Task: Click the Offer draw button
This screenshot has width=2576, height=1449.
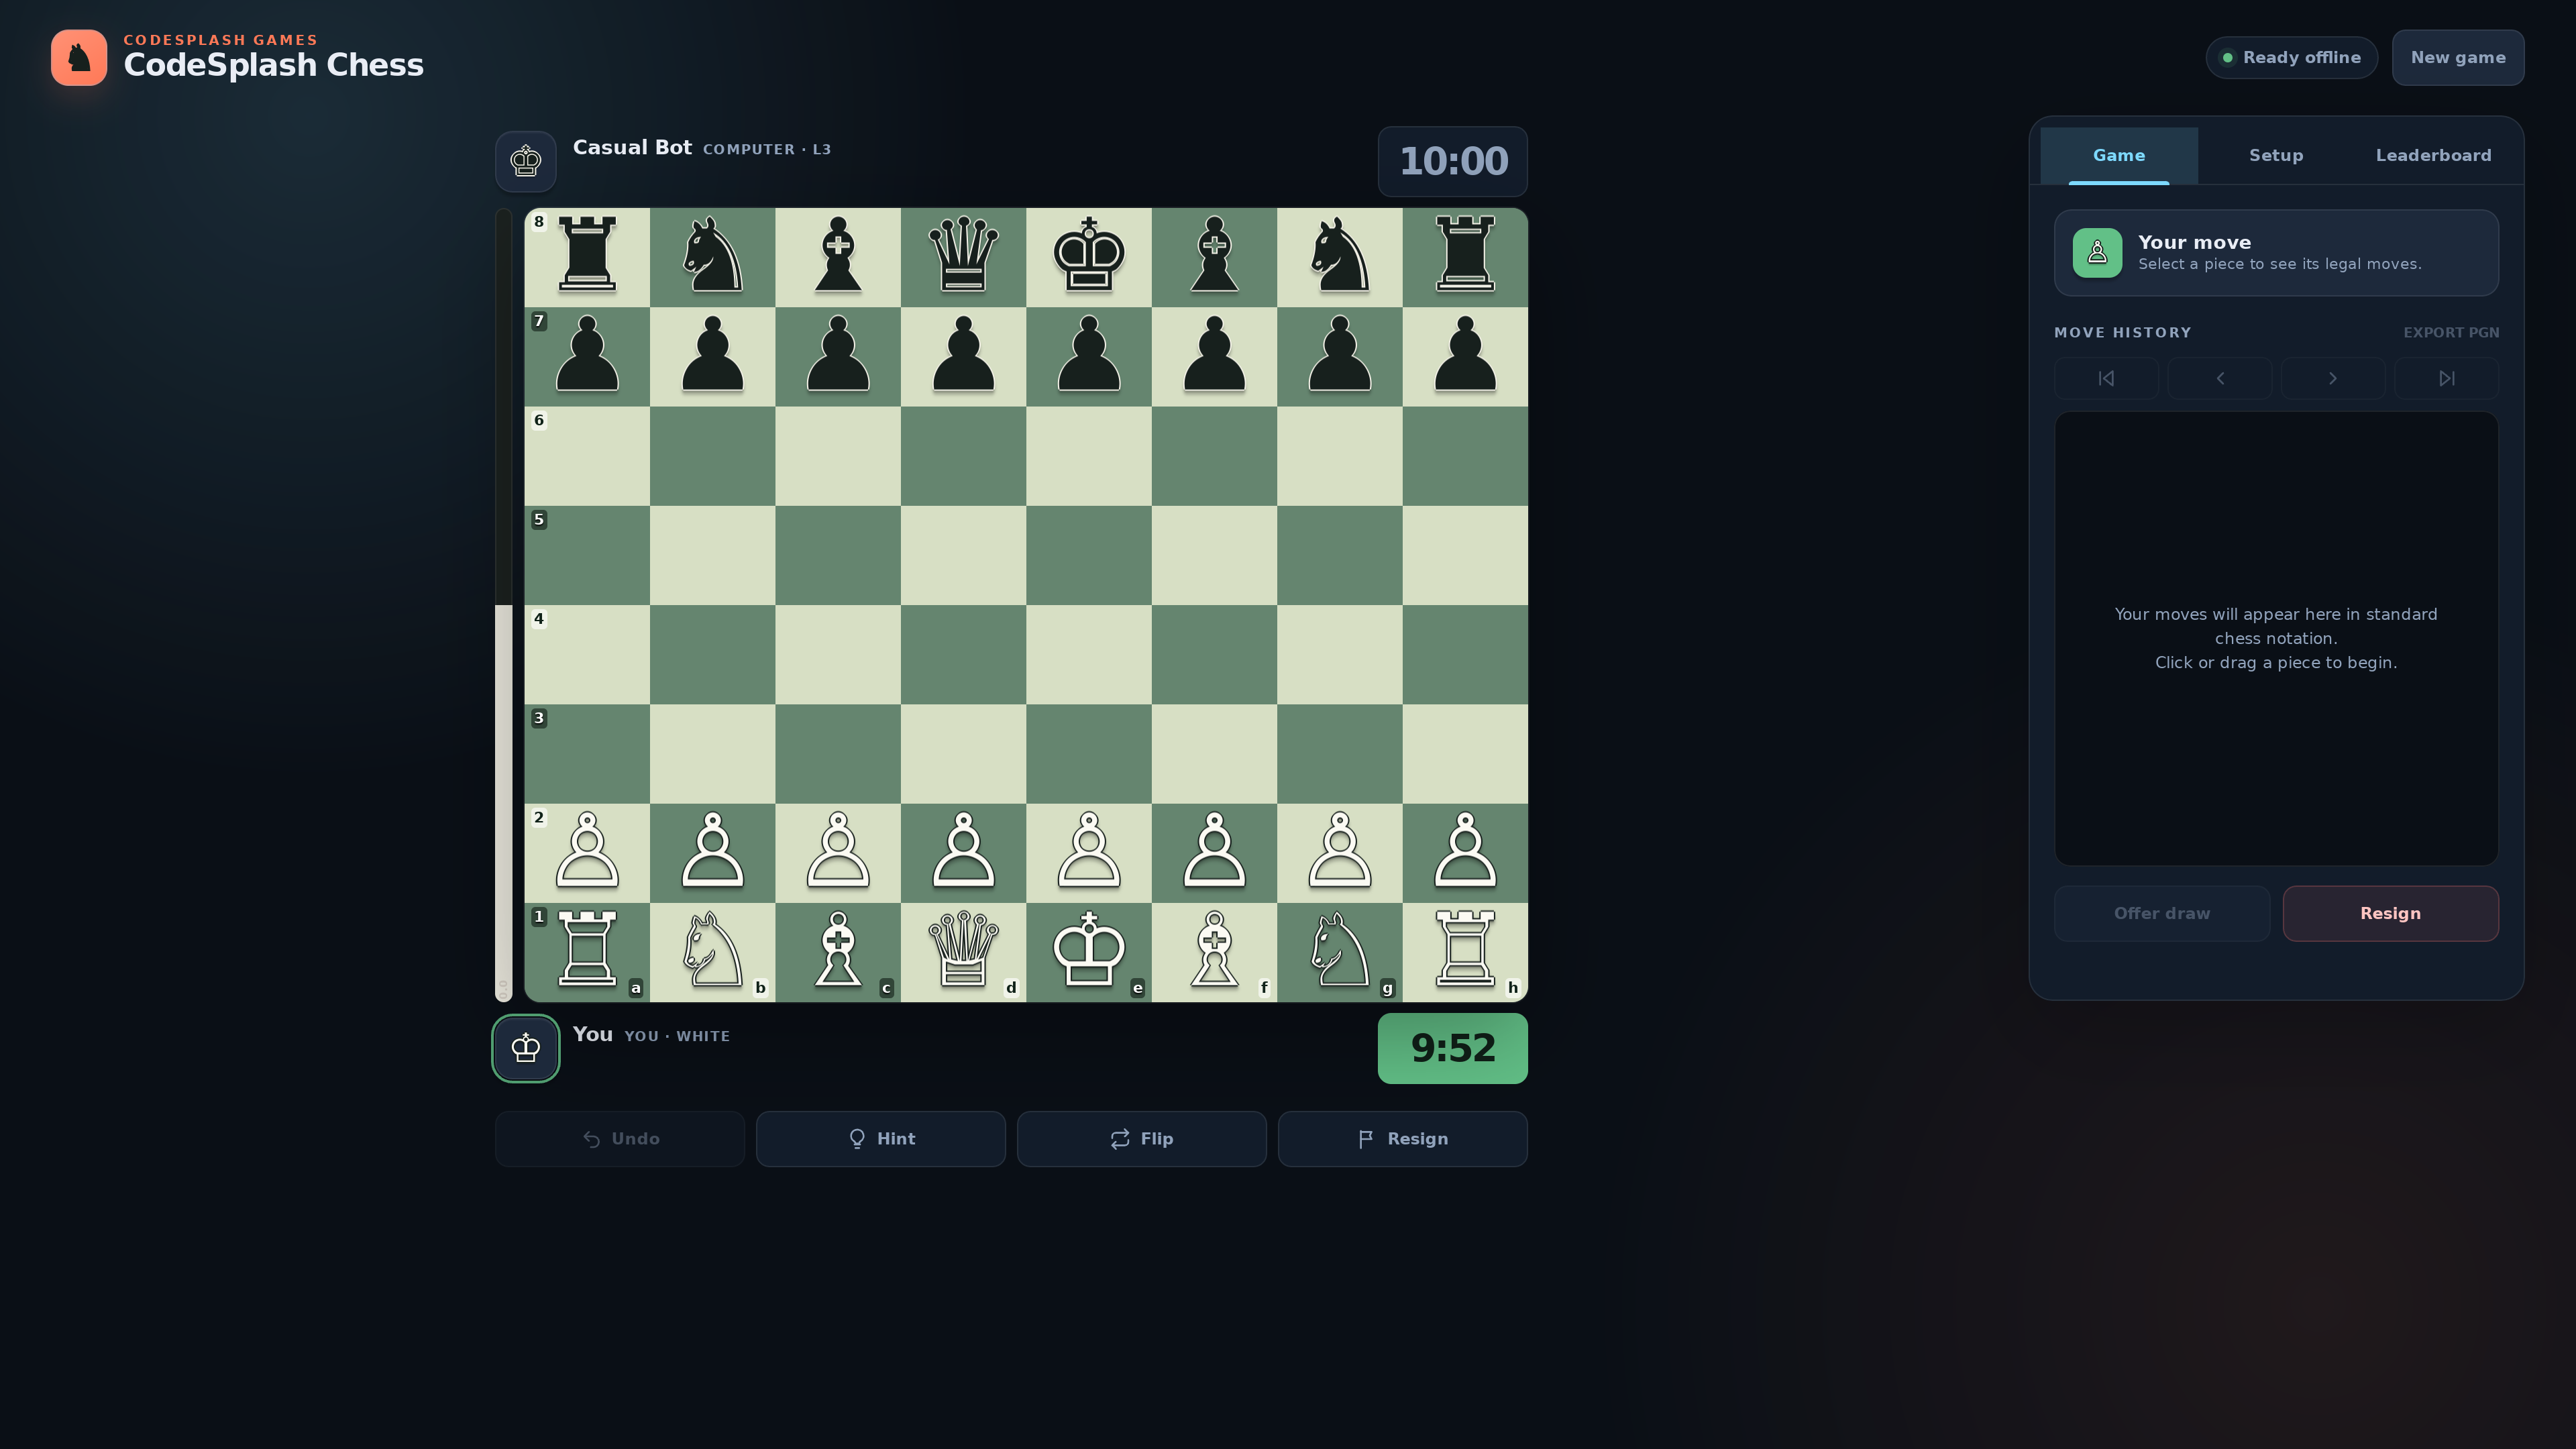Action: tap(2162, 913)
